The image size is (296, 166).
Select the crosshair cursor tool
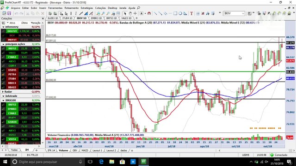pyautogui.click(x=135, y=13)
